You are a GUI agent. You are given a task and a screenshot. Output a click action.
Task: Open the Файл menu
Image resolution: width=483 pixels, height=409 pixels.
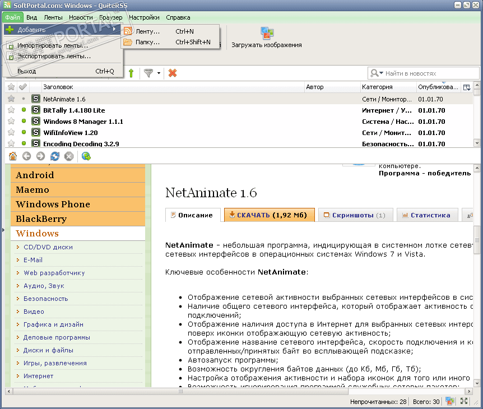13,17
